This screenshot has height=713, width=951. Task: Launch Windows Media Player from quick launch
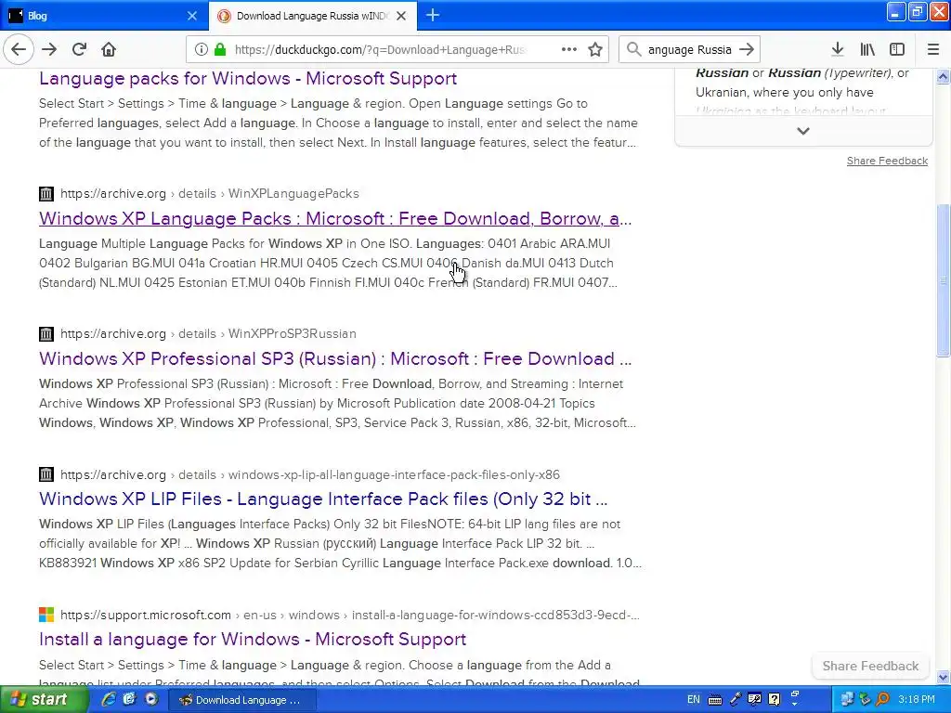(151, 700)
